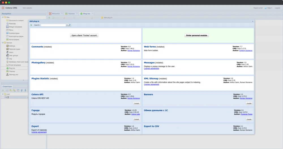
Task: Click the Photogallery plug-in title
Action: (38, 62)
